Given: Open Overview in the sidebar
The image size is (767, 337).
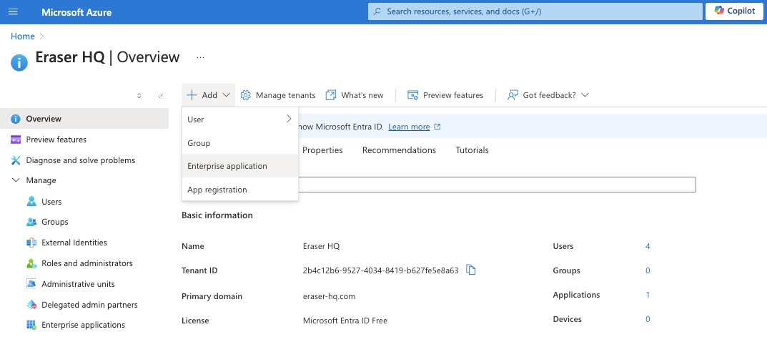Looking at the screenshot, I should (84, 119).
